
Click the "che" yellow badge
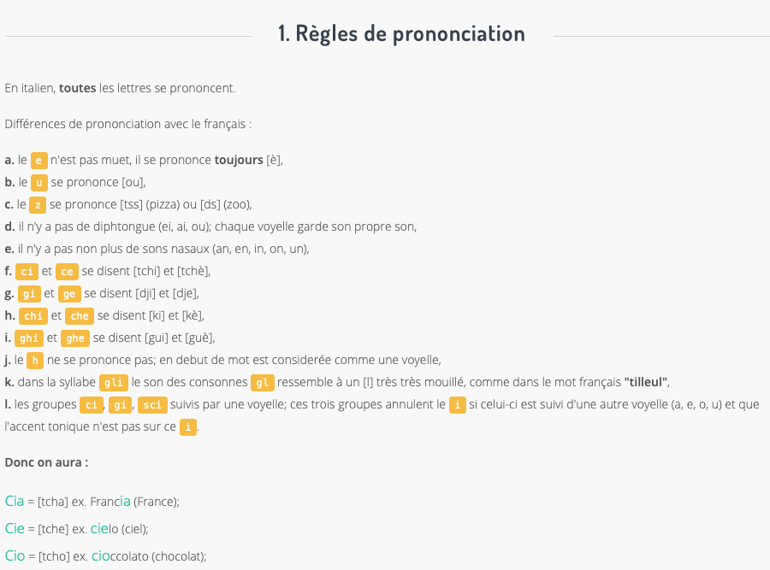(x=79, y=315)
